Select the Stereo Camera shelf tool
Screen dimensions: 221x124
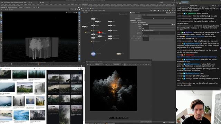(x=162, y=6)
